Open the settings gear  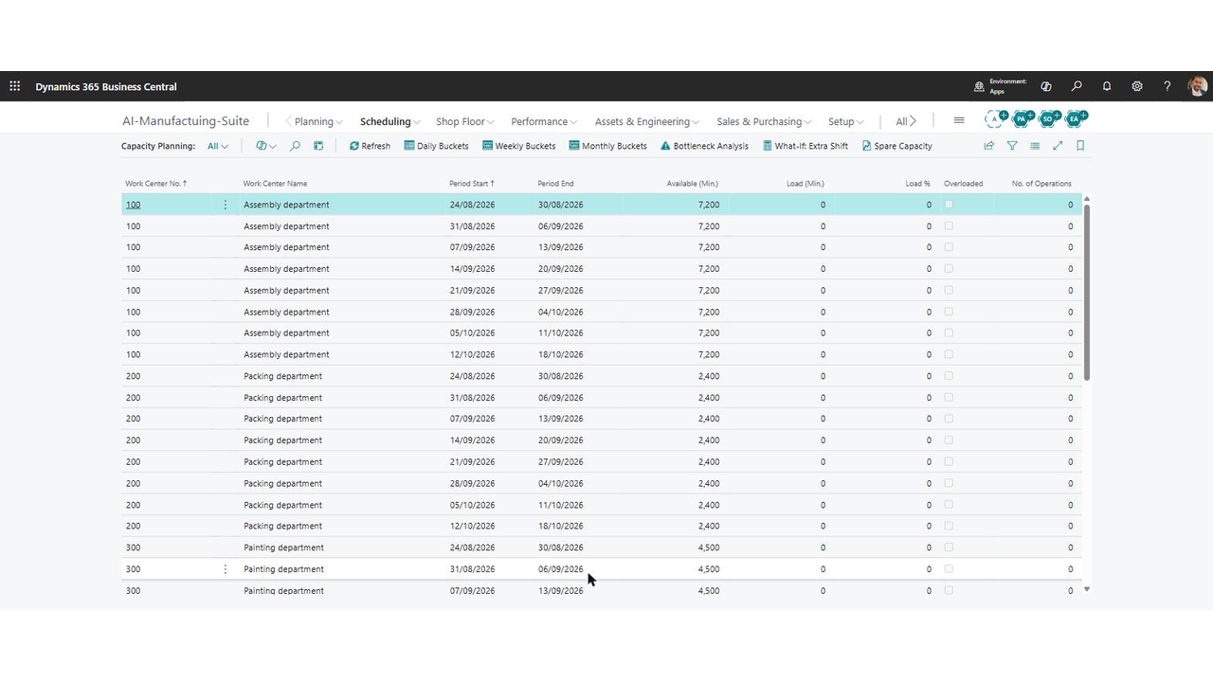tap(1137, 86)
